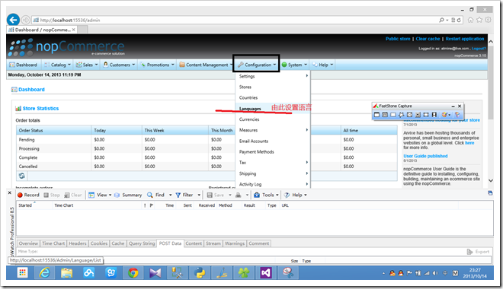Open Internet Explorer from the taskbar
This screenshot has height=289, width=503.
tap(45, 273)
